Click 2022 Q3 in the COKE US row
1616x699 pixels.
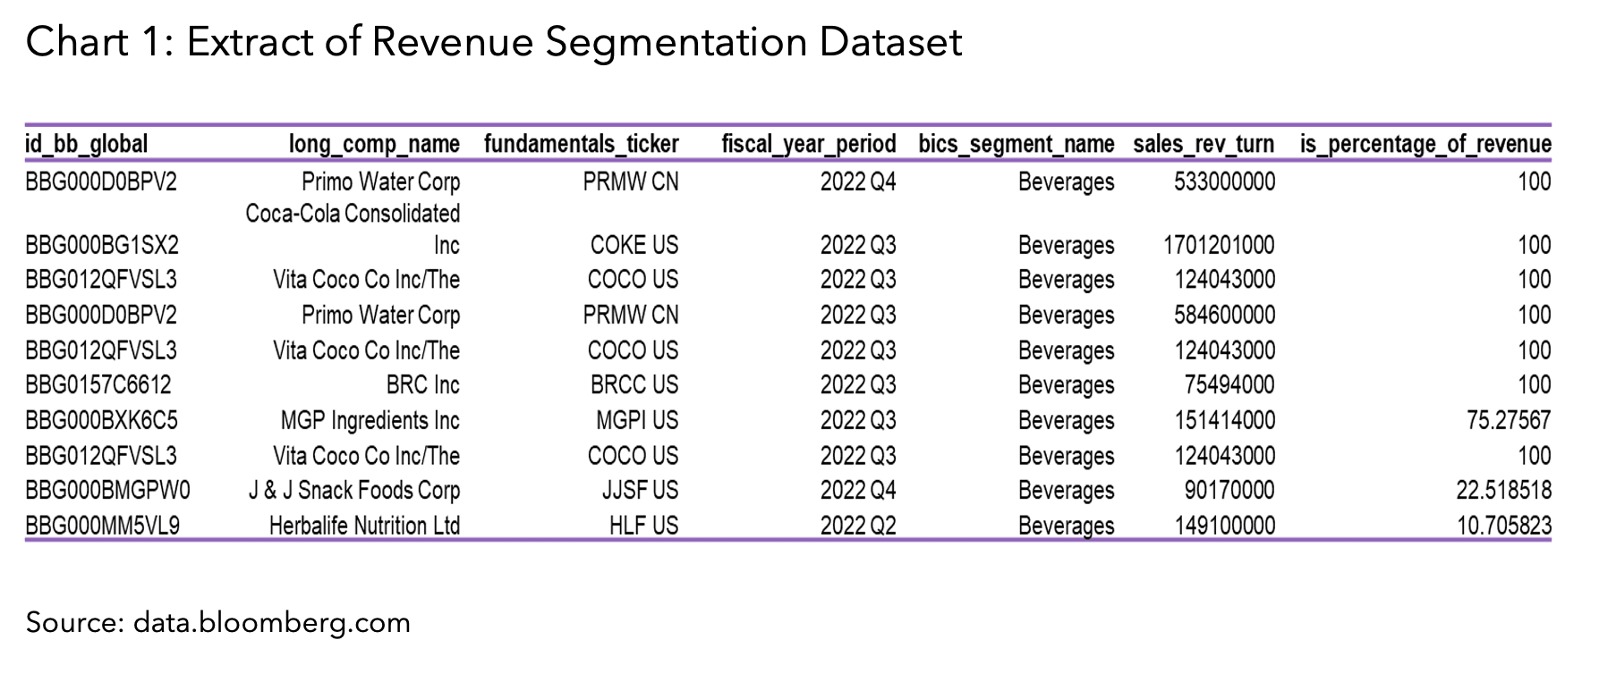[x=858, y=245]
